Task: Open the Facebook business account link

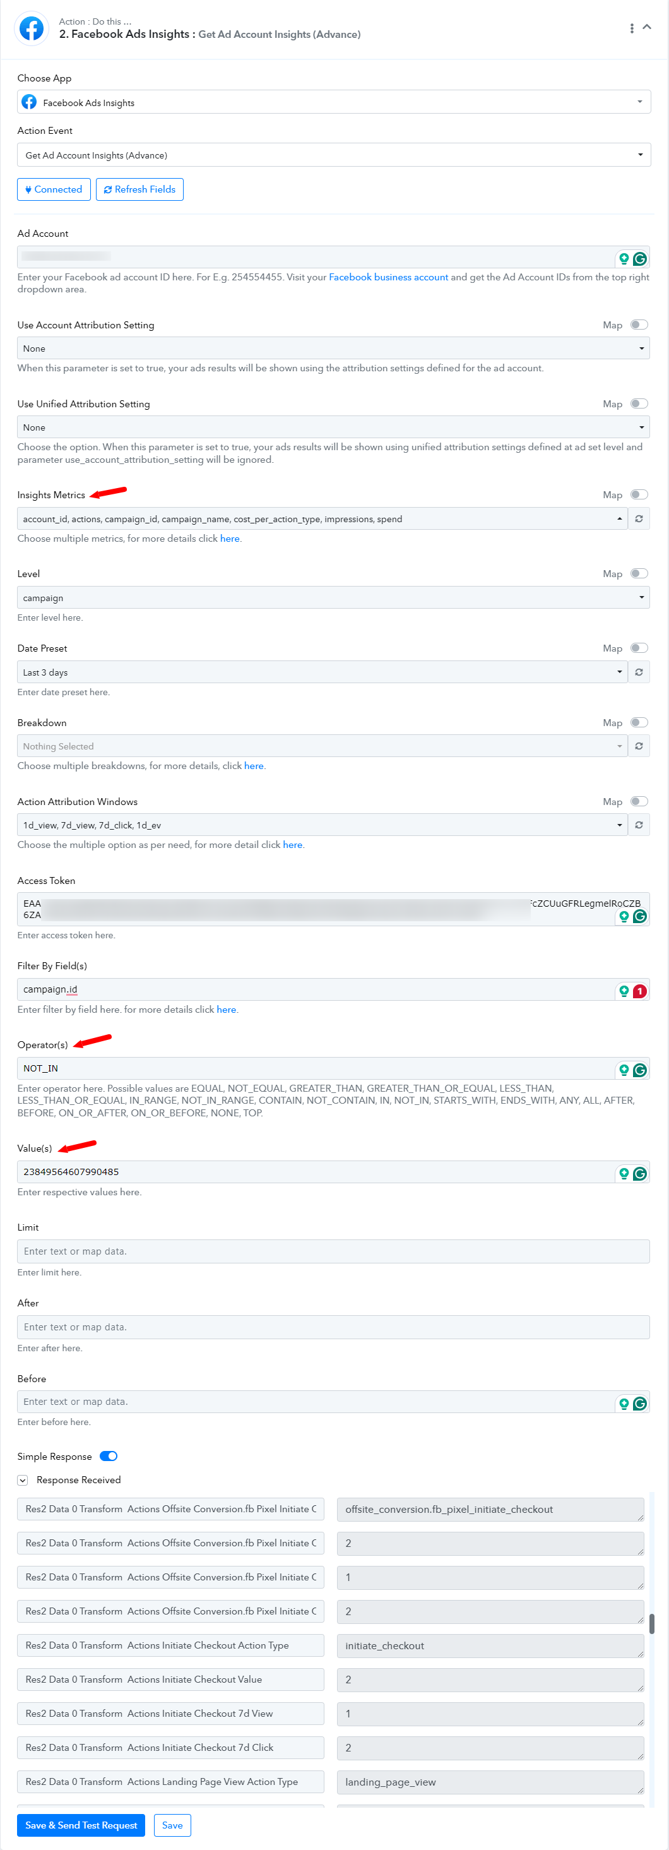Action: tap(388, 277)
